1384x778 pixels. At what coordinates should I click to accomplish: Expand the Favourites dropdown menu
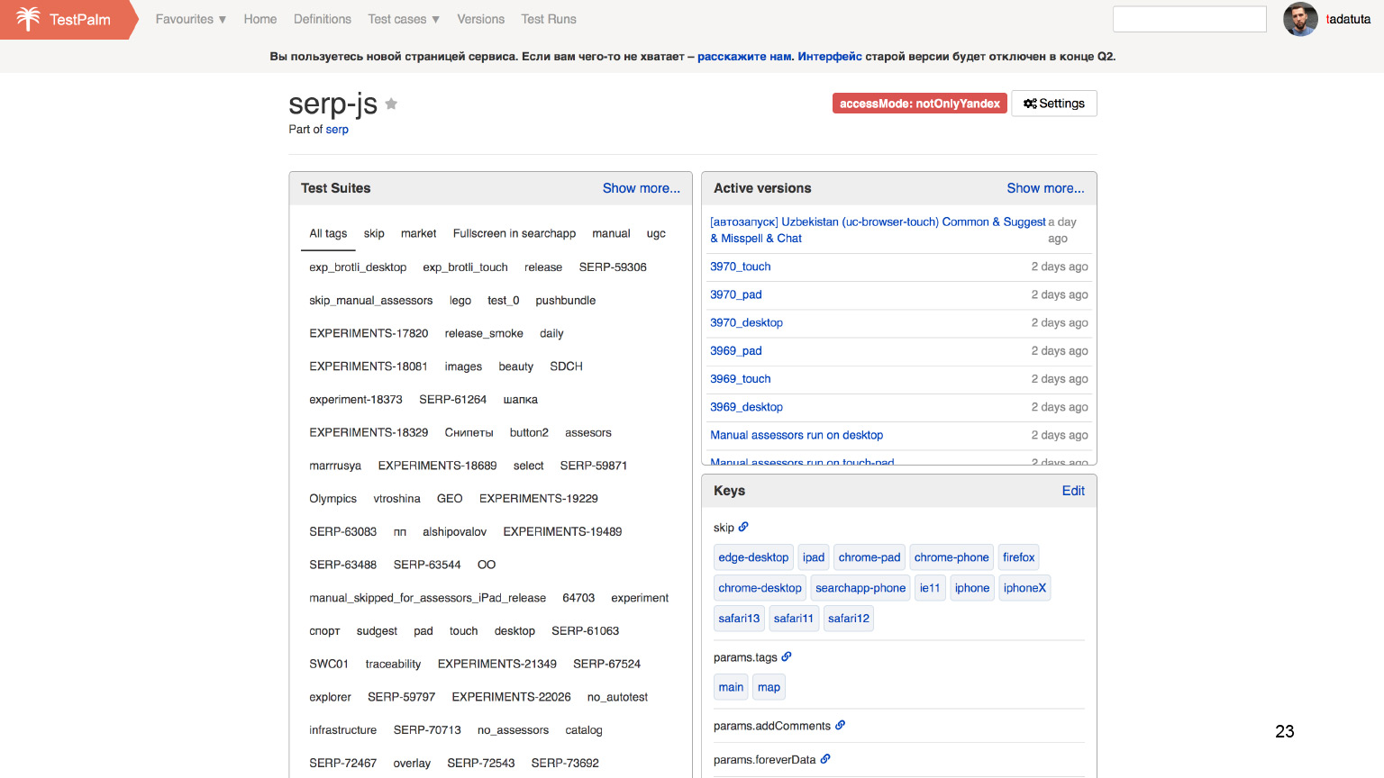[x=191, y=19]
